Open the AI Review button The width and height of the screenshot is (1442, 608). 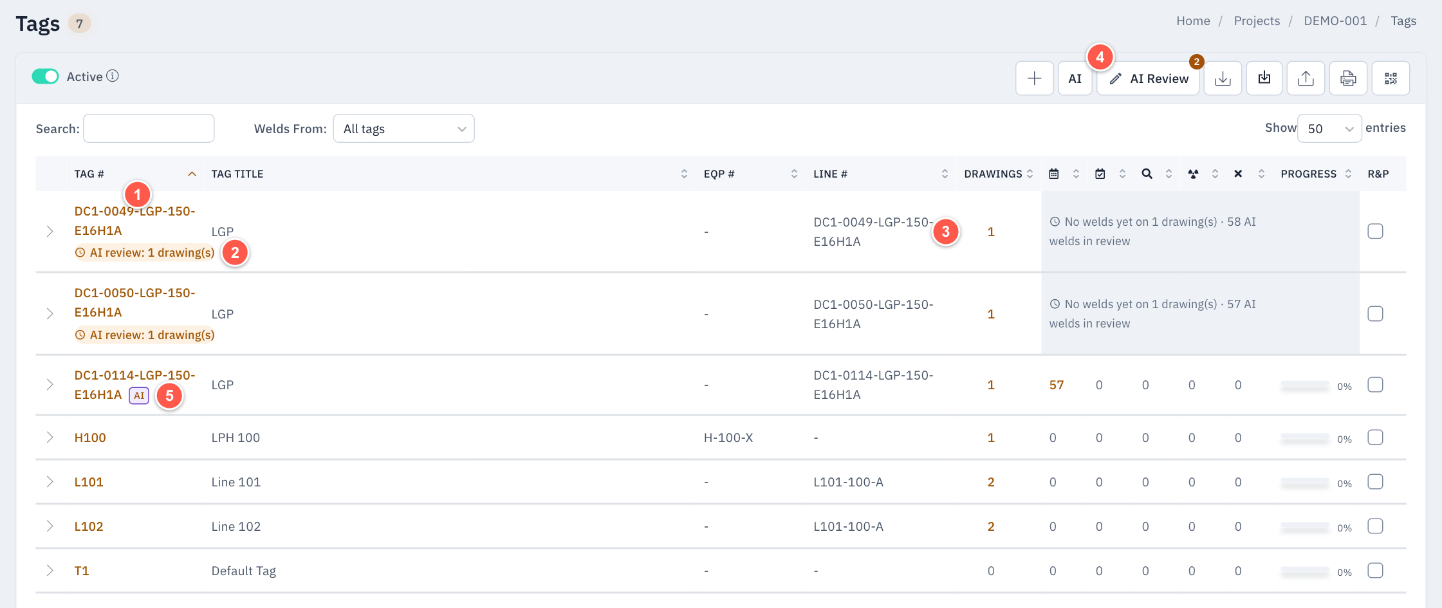1149,78
